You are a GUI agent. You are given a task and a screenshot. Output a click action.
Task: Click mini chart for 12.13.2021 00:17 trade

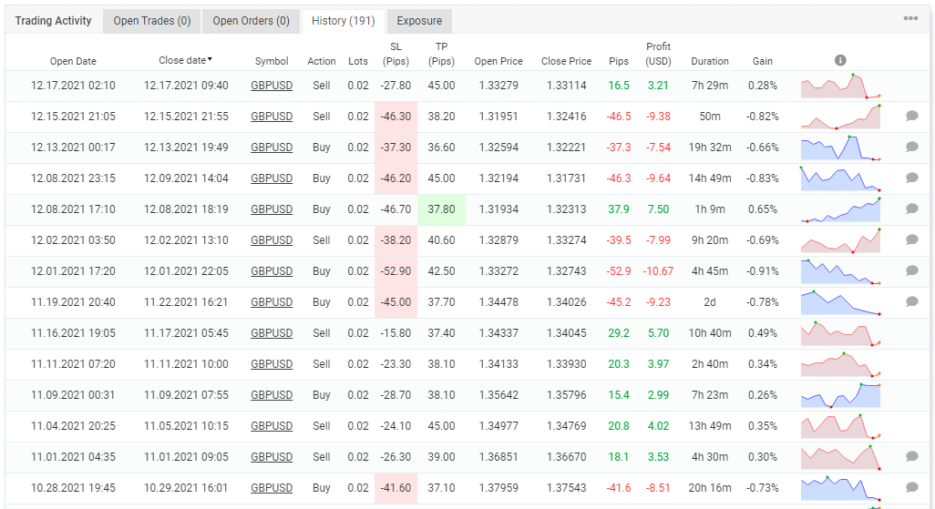840,148
